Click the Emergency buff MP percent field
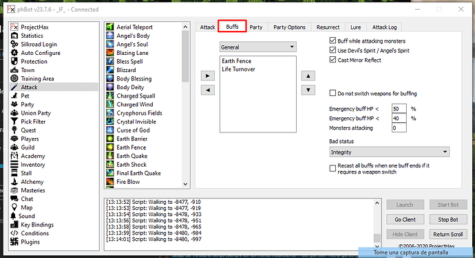Screen dimensions: 475x258 tap(399, 119)
